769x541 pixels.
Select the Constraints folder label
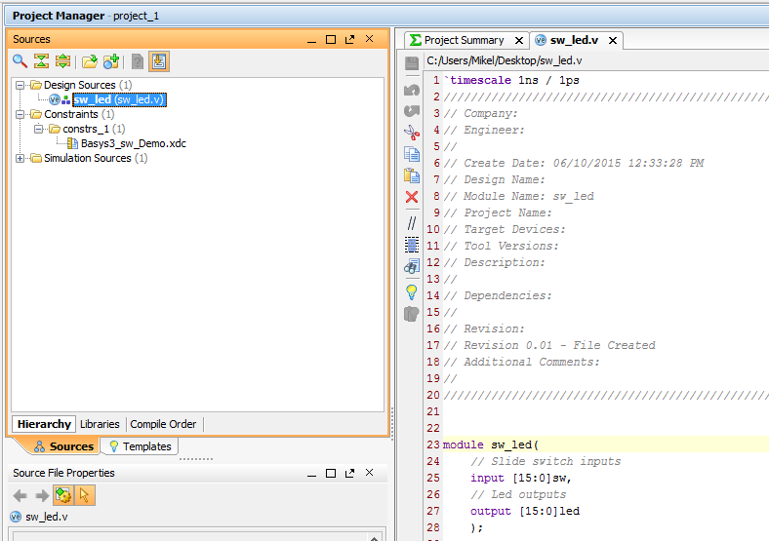pos(70,114)
